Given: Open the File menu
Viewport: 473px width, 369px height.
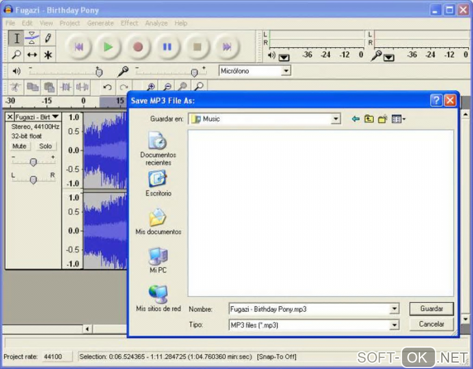Looking at the screenshot, I should pyautogui.click(x=10, y=23).
